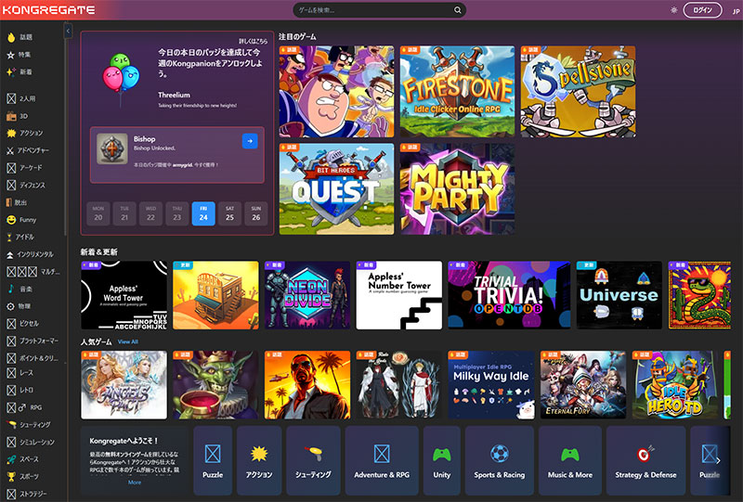Open the Eternal Fury game thumbnail
Image resolution: width=743 pixels, height=502 pixels.
[x=583, y=385]
